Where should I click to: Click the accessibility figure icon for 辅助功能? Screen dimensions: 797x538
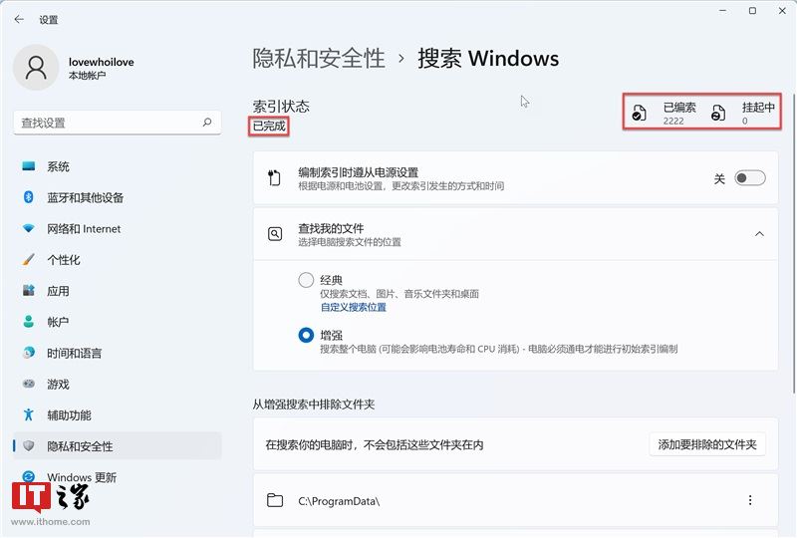pyautogui.click(x=29, y=414)
